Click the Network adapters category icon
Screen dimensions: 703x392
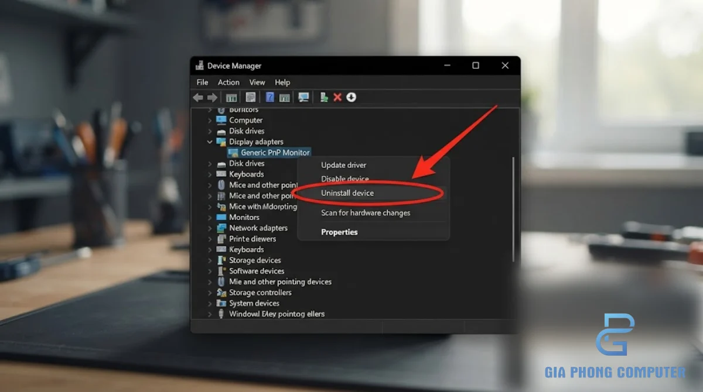point(221,228)
